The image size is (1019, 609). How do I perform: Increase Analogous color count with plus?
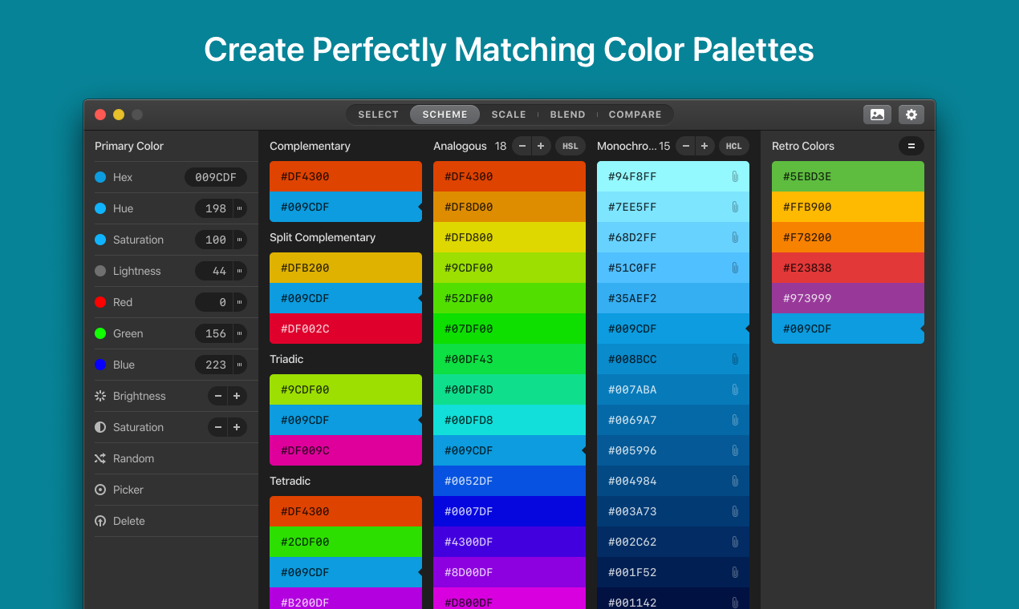(x=541, y=146)
